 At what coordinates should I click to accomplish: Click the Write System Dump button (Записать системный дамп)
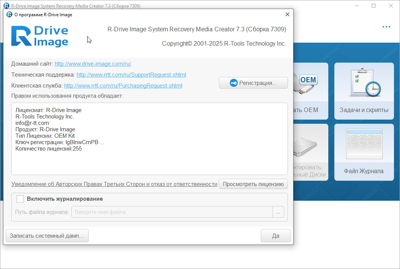(x=47, y=235)
